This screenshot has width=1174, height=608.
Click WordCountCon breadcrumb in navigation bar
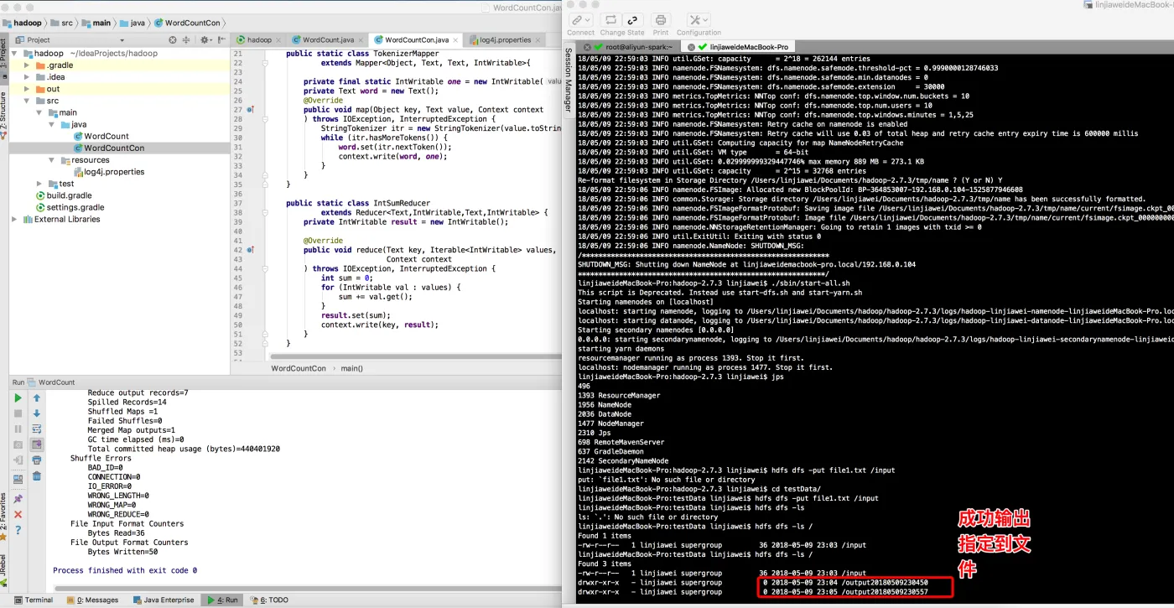pos(188,23)
